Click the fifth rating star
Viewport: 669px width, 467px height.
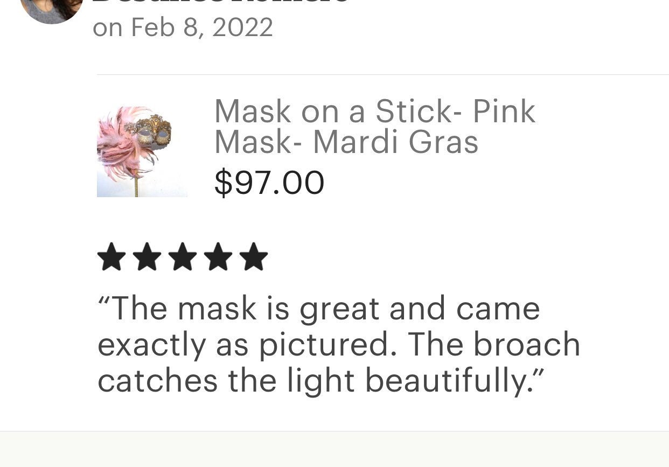[254, 257]
